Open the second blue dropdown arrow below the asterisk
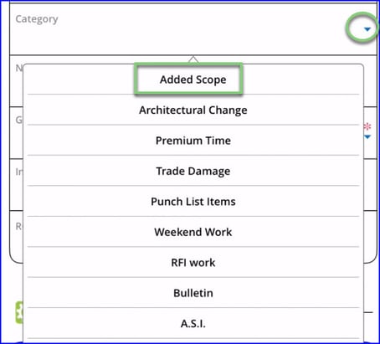This screenshot has height=344, width=380. tap(367, 136)
